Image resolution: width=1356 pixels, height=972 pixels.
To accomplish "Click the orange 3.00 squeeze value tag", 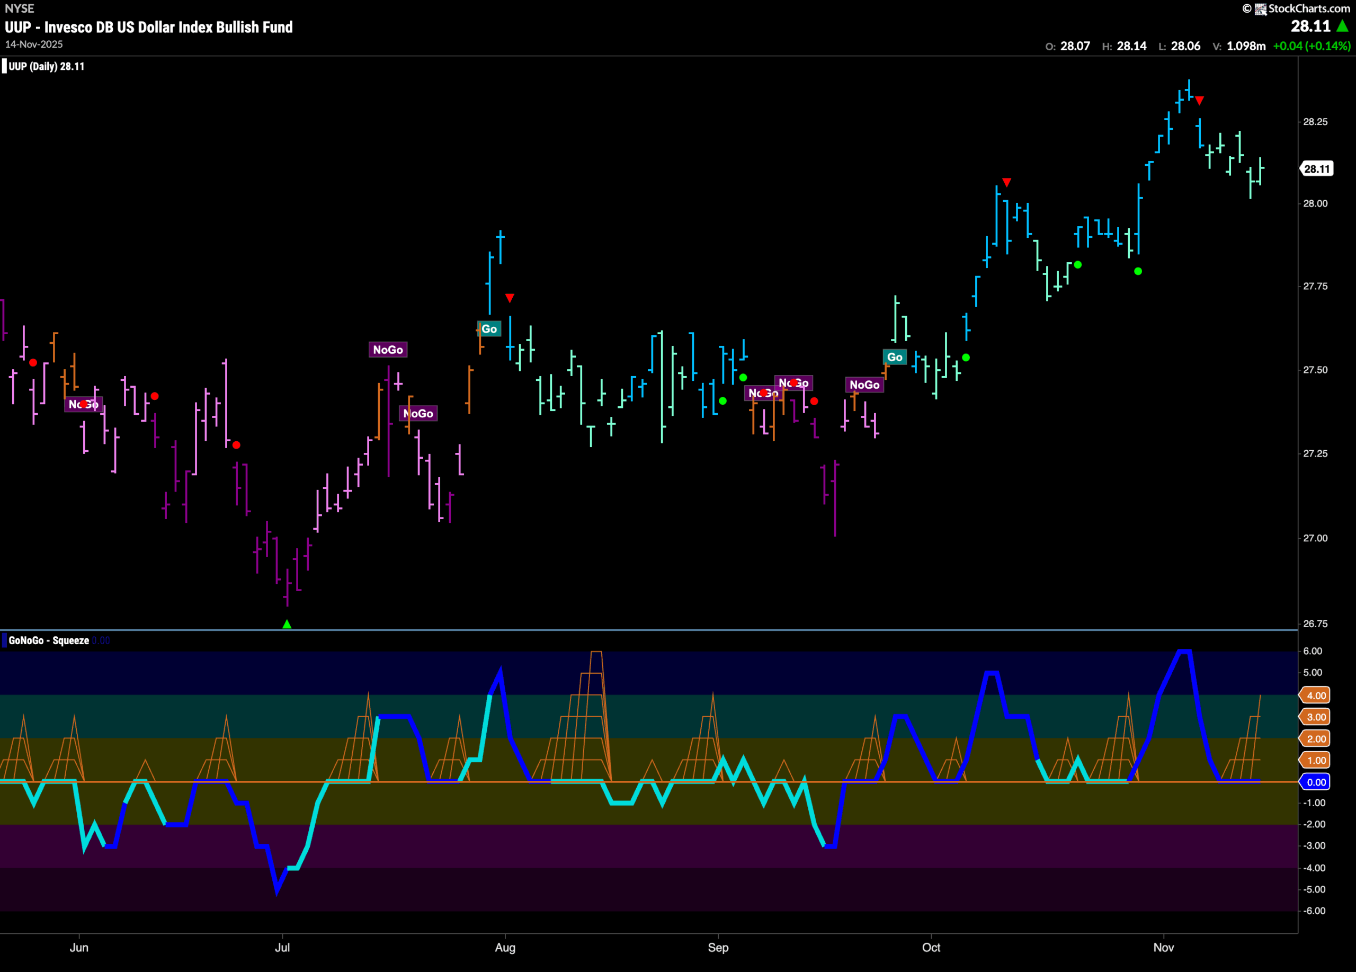I will (x=1315, y=717).
